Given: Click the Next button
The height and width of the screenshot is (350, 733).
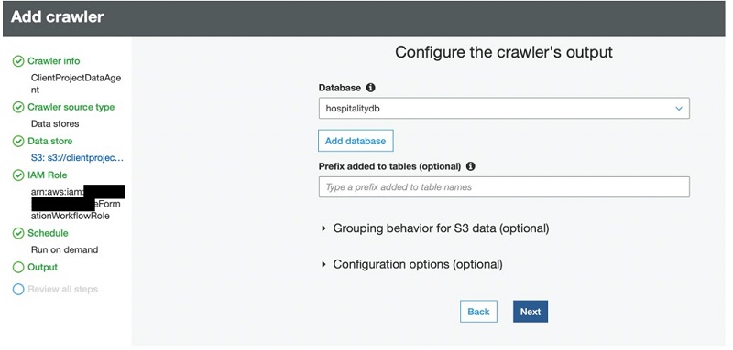Looking at the screenshot, I should pyautogui.click(x=531, y=312).
